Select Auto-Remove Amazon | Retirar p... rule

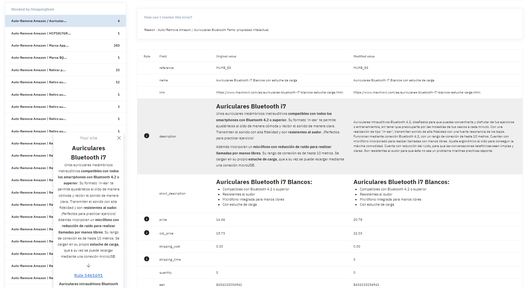point(65,70)
